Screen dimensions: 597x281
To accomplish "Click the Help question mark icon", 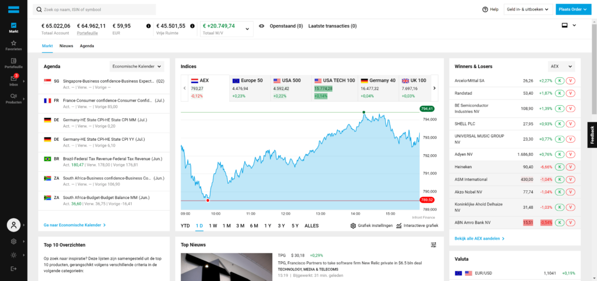I will pyautogui.click(x=485, y=9).
